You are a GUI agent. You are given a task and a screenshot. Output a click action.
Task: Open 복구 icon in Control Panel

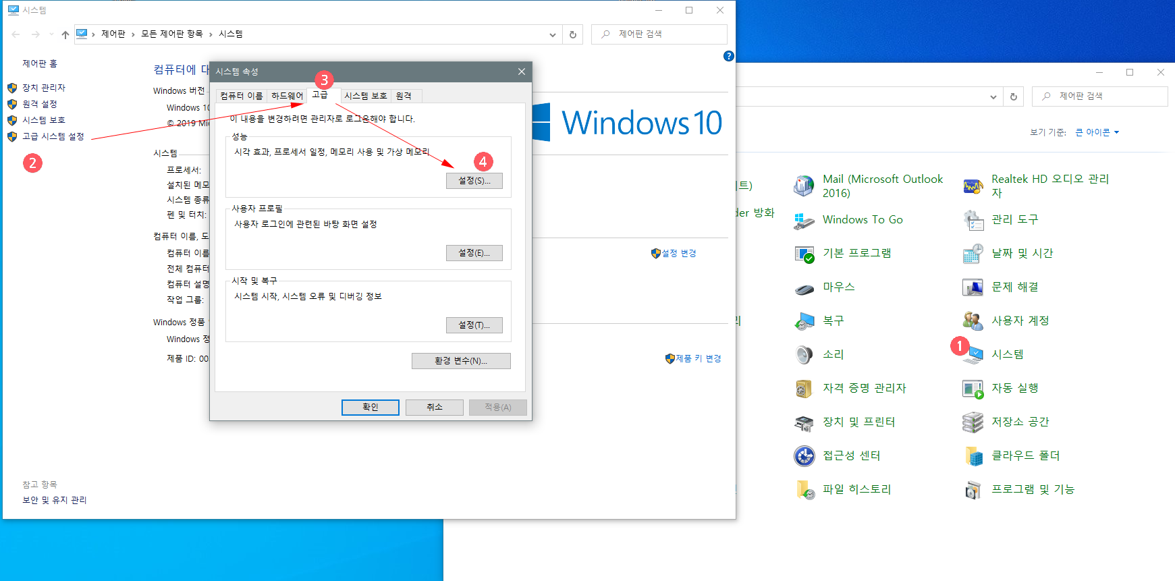pos(804,321)
